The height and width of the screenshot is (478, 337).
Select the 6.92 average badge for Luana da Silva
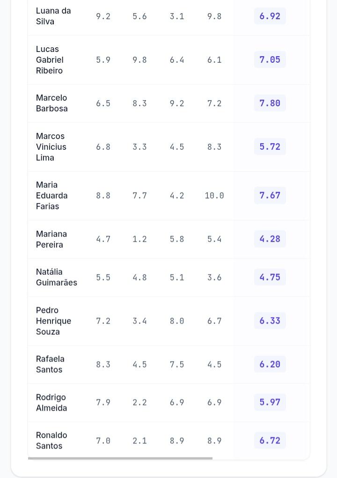[270, 16]
